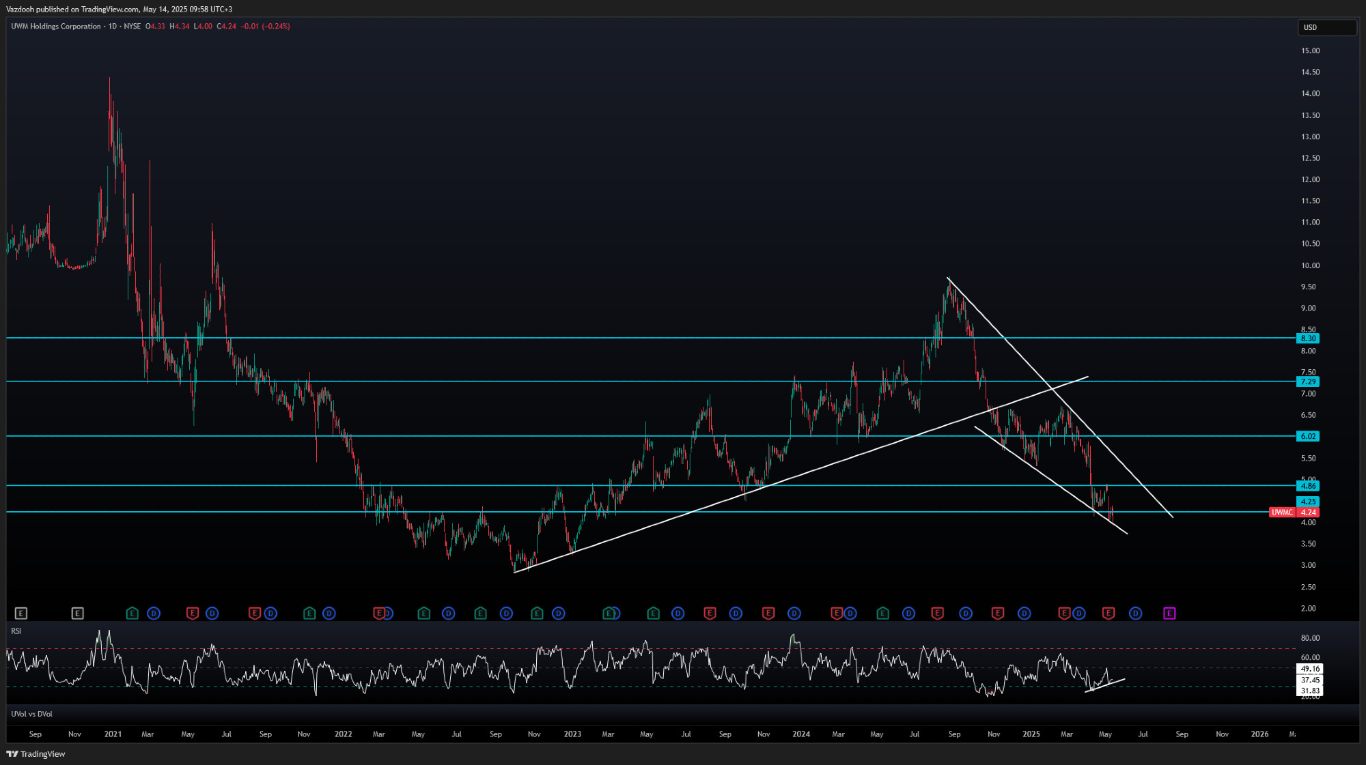Open the red earnings marker for Aug 2024
Screen dimensions: 1366x765
click(x=938, y=614)
